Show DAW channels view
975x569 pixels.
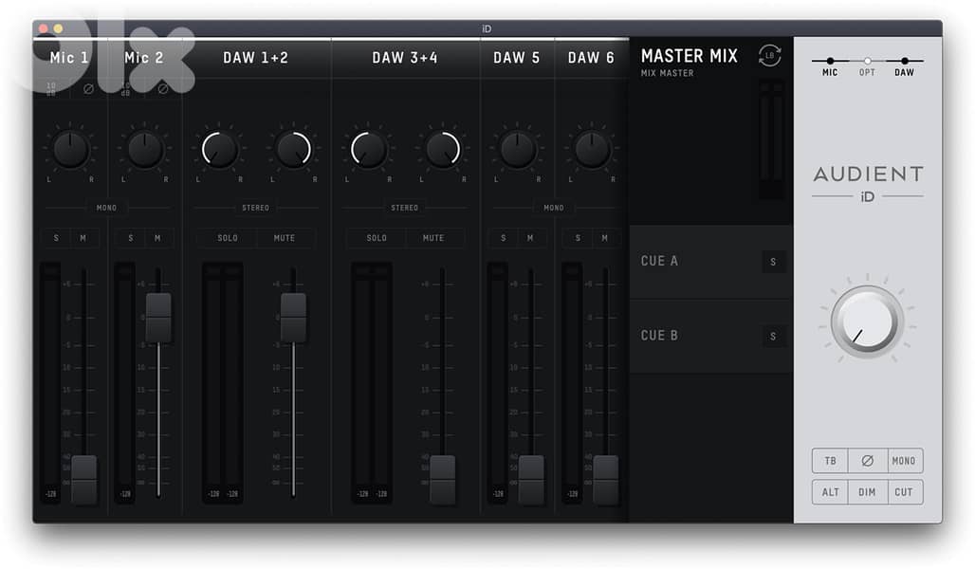(x=904, y=66)
